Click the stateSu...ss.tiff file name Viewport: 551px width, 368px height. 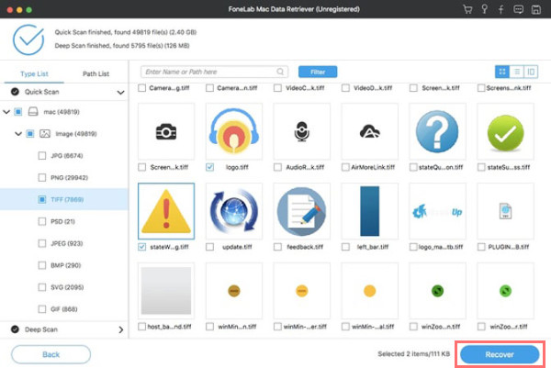(509, 167)
